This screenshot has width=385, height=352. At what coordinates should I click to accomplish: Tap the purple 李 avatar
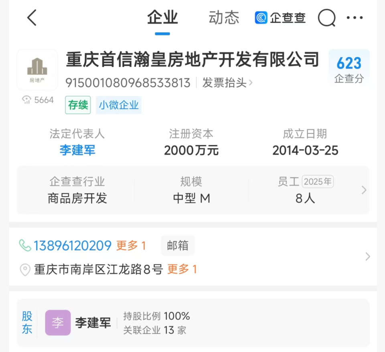coord(58,323)
